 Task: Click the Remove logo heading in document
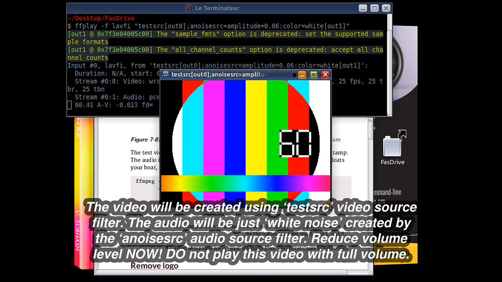[154, 266]
